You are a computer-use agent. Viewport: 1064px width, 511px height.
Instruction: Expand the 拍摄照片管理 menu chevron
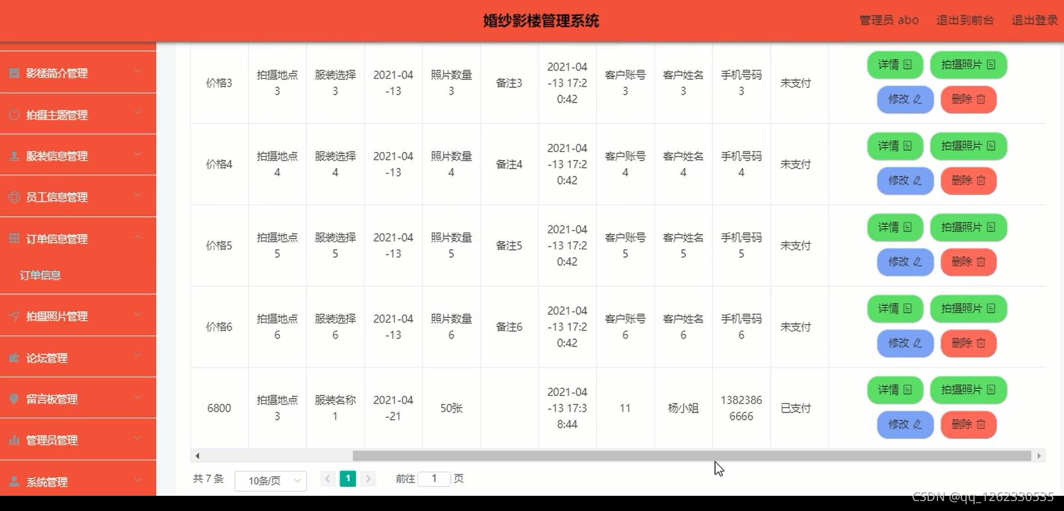pos(138,315)
